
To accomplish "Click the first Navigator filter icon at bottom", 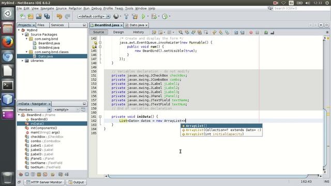I will (21, 175).
